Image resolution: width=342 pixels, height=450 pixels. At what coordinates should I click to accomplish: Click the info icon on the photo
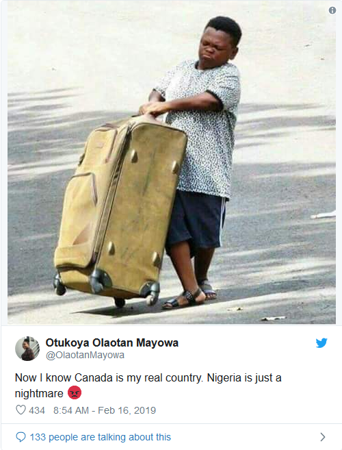[x=332, y=11]
